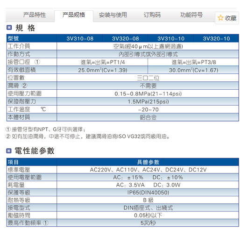The width and height of the screenshot is (241, 230).
Task: Click the 3V320-10 model column header
Action: (216, 38)
